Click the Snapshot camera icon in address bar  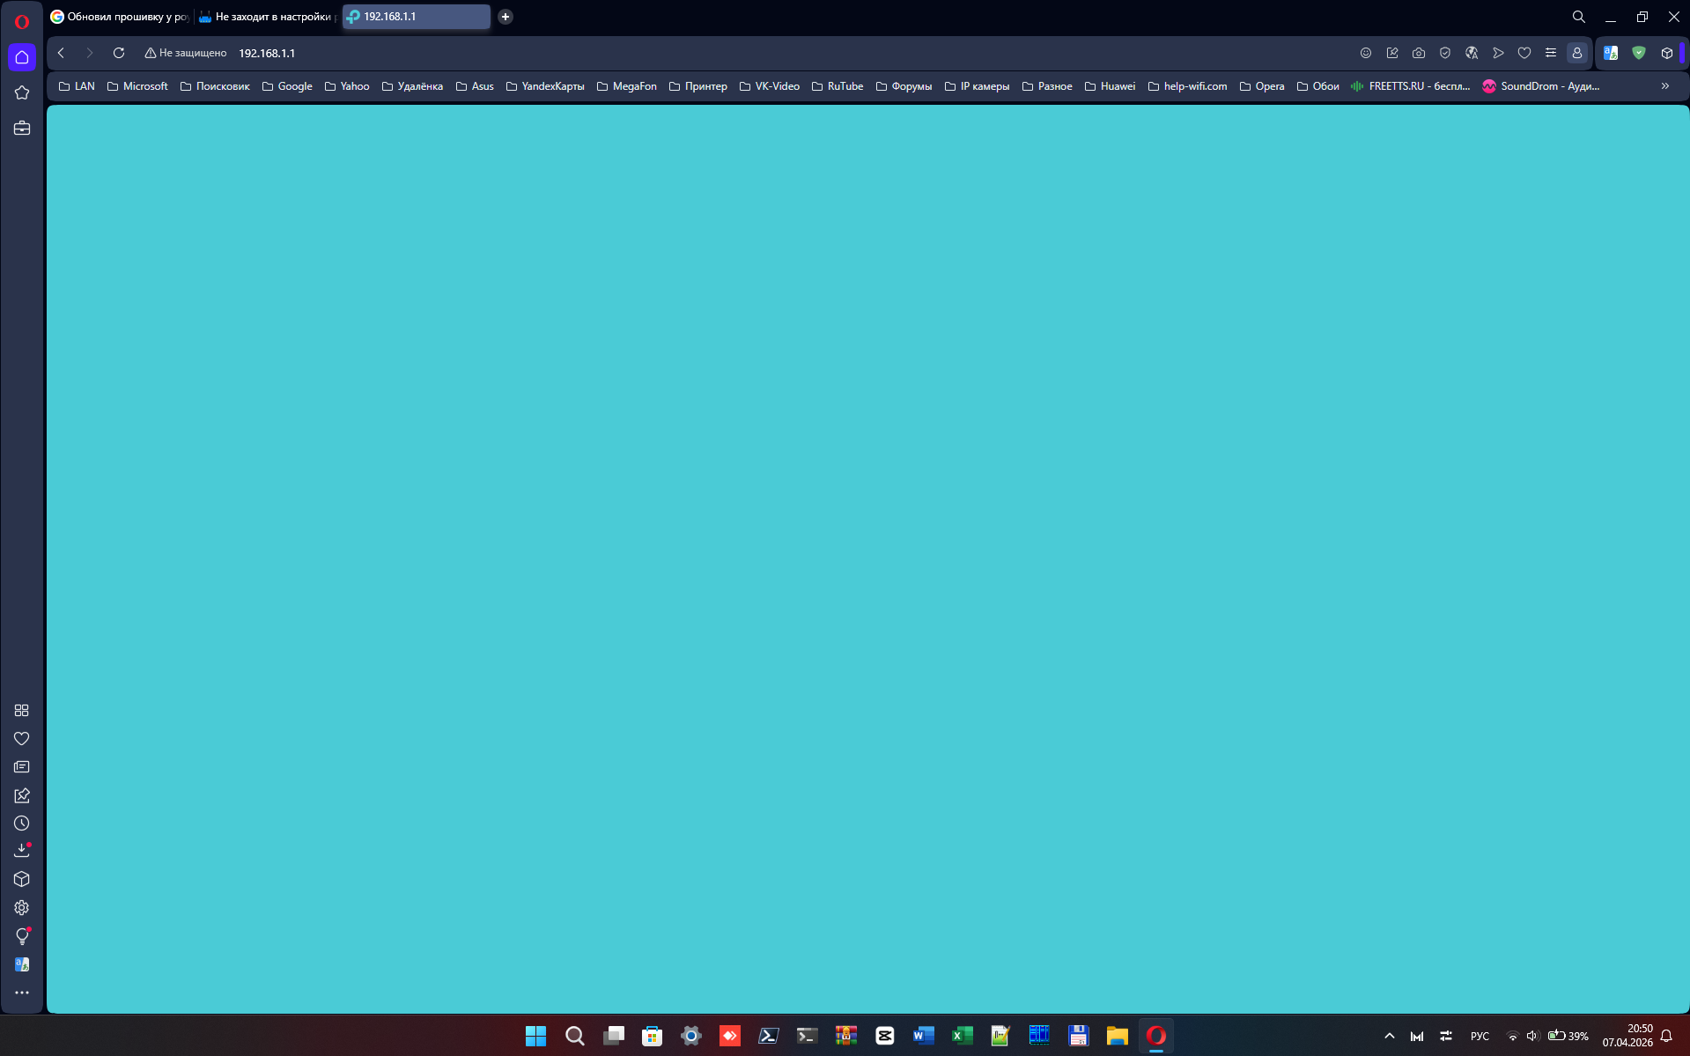click(1419, 53)
